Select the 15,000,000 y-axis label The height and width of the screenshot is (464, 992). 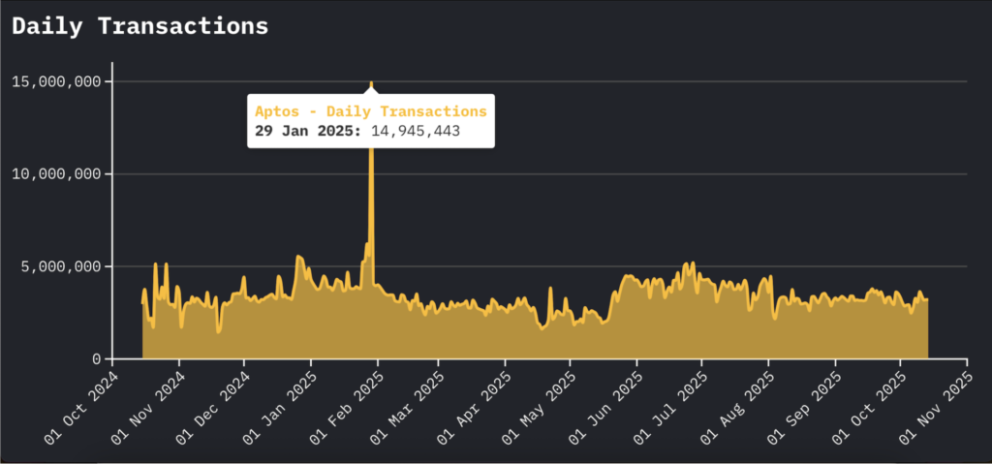56,81
